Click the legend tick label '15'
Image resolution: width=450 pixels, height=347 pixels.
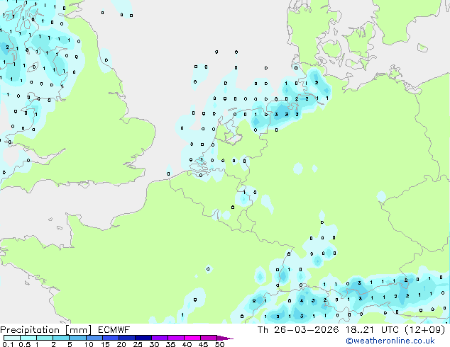point(105,344)
